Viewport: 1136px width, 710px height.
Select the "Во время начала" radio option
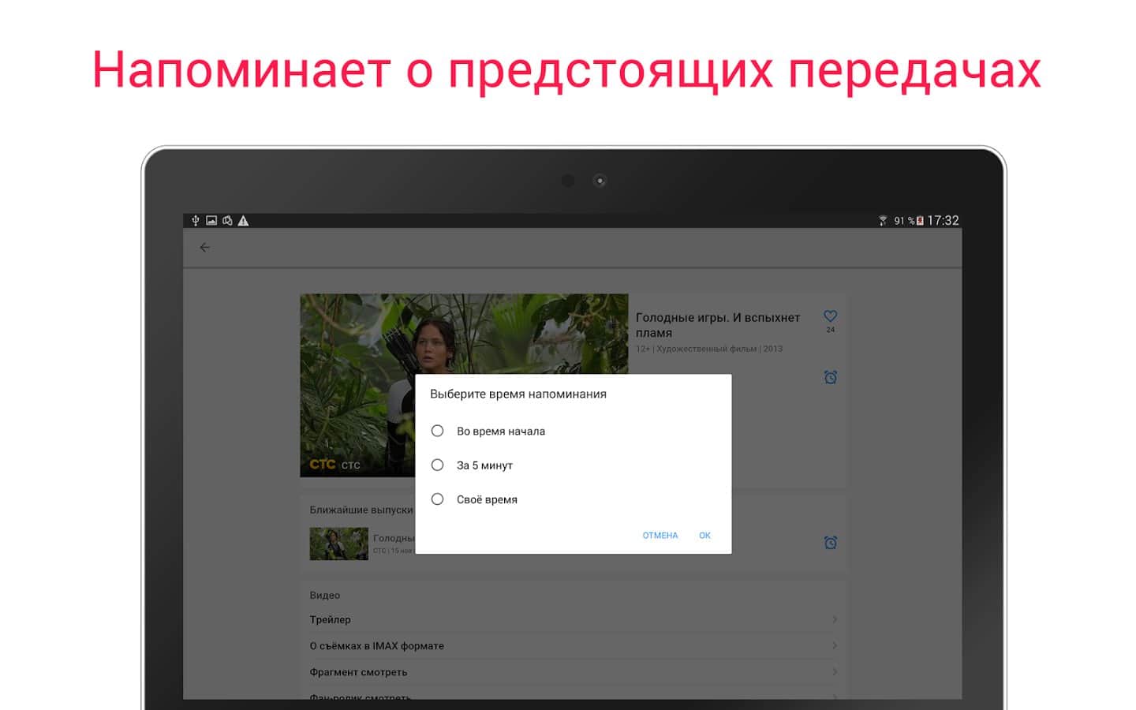click(x=438, y=431)
